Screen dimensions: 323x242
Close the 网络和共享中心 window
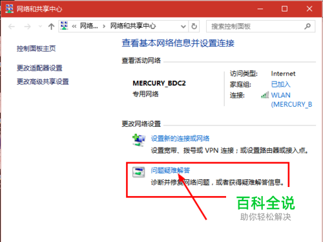click(x=309, y=9)
